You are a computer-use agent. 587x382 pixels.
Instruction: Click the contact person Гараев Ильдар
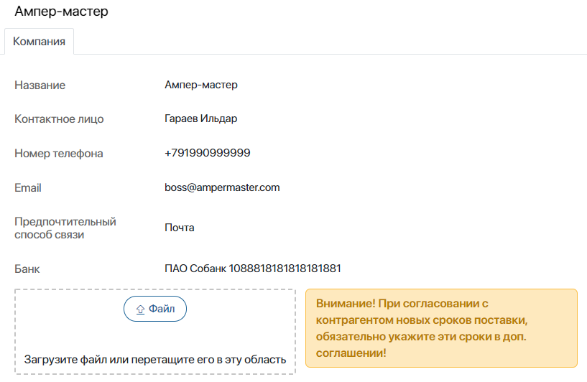(x=201, y=118)
